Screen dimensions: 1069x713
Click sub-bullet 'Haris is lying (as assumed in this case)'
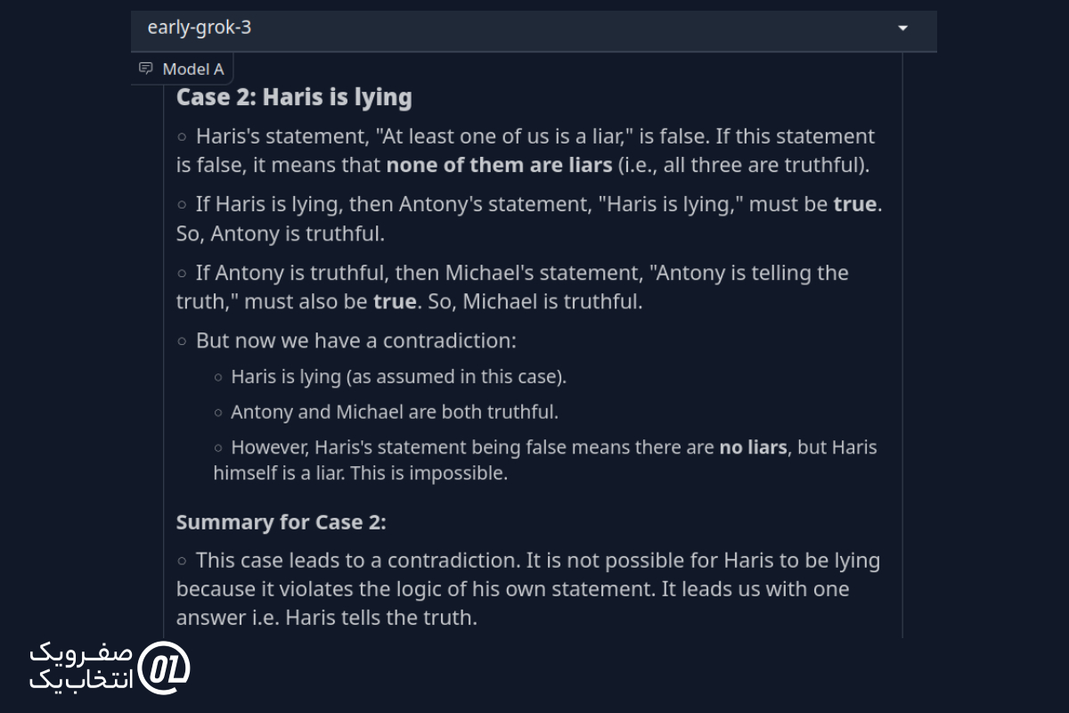(x=398, y=377)
